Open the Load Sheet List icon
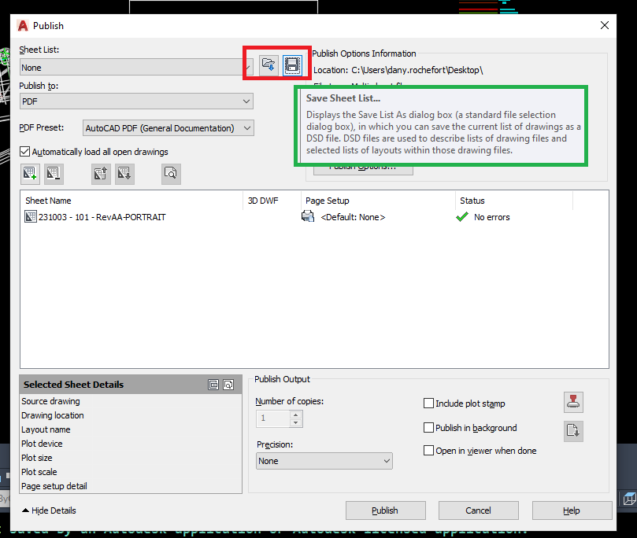This screenshot has width=637, height=538. click(267, 65)
